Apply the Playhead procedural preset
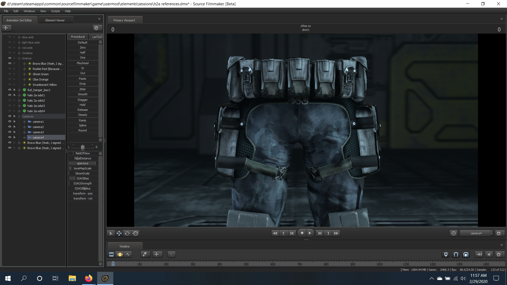Viewport: 507px width, 285px height. (83, 63)
